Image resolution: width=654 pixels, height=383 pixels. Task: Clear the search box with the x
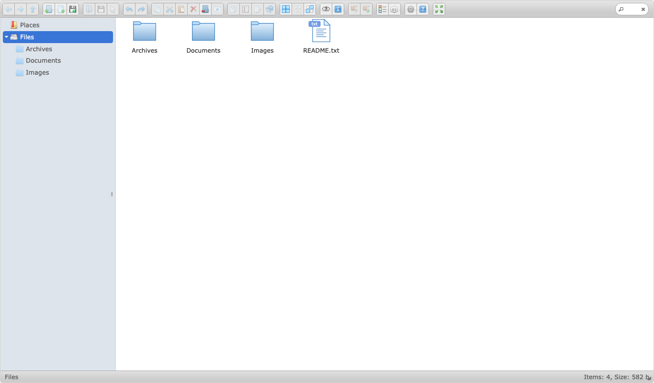tap(643, 9)
